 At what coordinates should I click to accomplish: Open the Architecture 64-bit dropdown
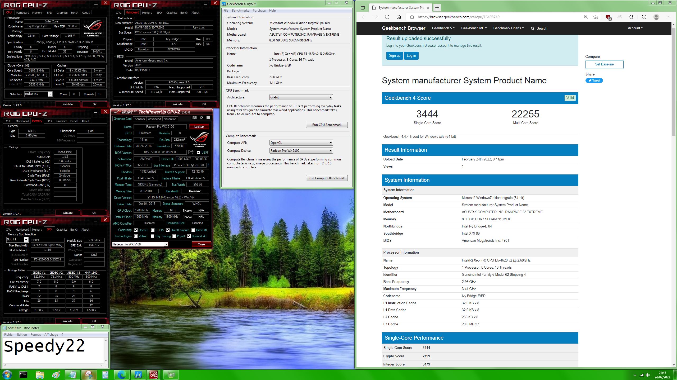point(301,97)
